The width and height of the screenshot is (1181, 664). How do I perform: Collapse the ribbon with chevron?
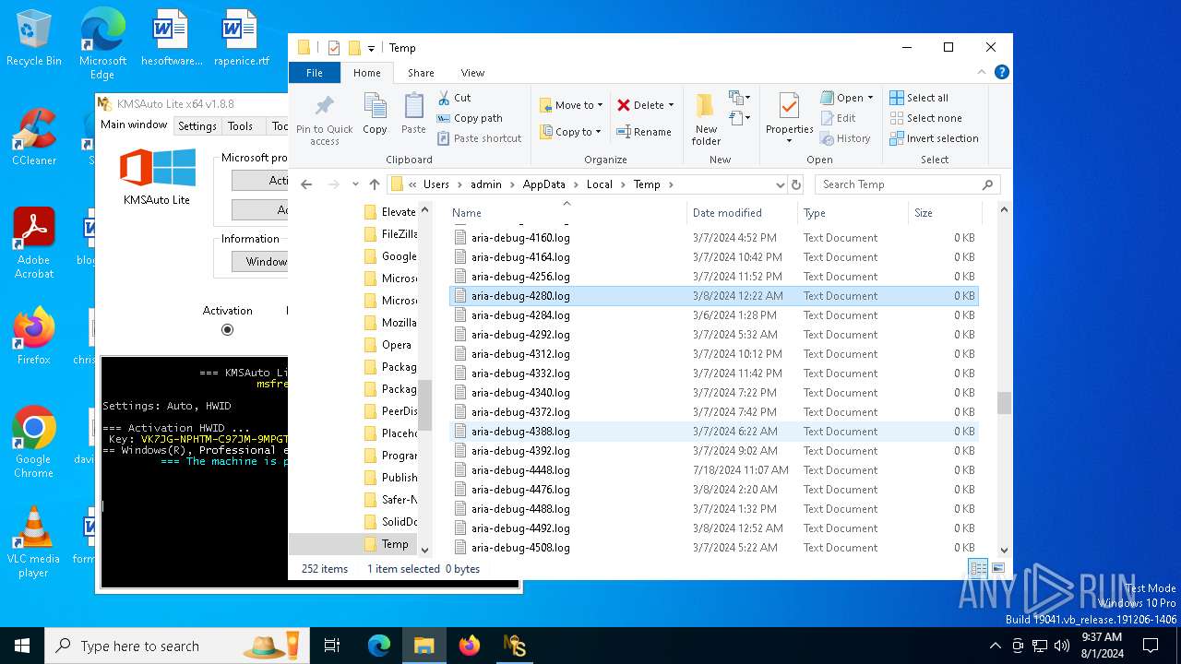(982, 72)
